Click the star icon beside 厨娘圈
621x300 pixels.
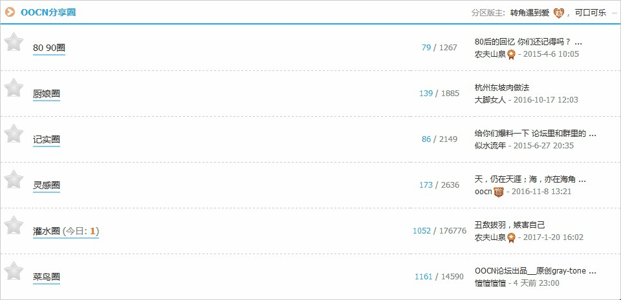click(x=14, y=88)
